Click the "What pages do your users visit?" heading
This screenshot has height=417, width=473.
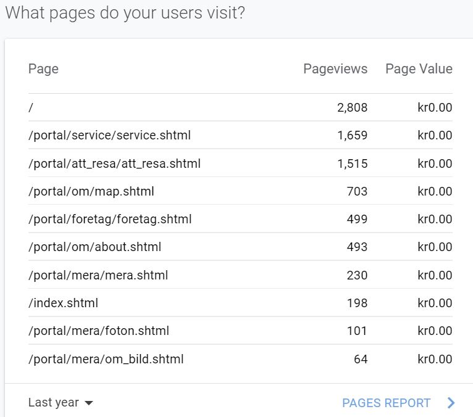[x=125, y=13]
